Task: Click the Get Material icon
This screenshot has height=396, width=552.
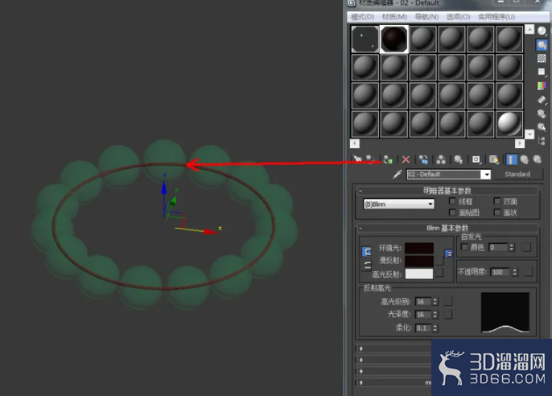Action: (357, 159)
